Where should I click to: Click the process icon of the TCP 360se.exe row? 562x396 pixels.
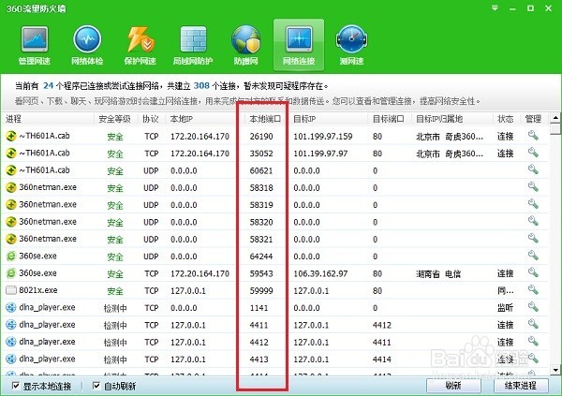coord(11,273)
